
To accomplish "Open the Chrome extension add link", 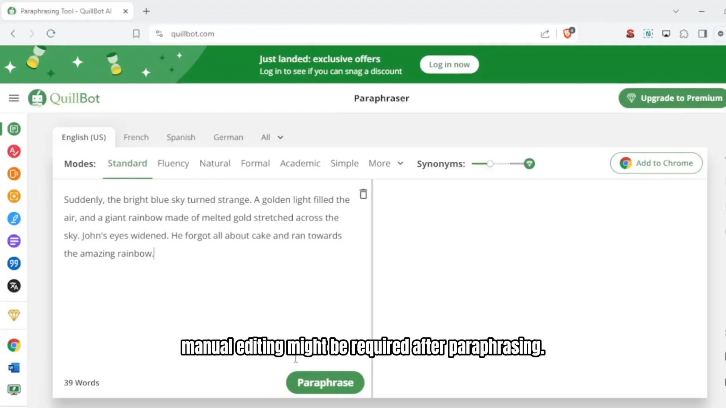I will (656, 163).
